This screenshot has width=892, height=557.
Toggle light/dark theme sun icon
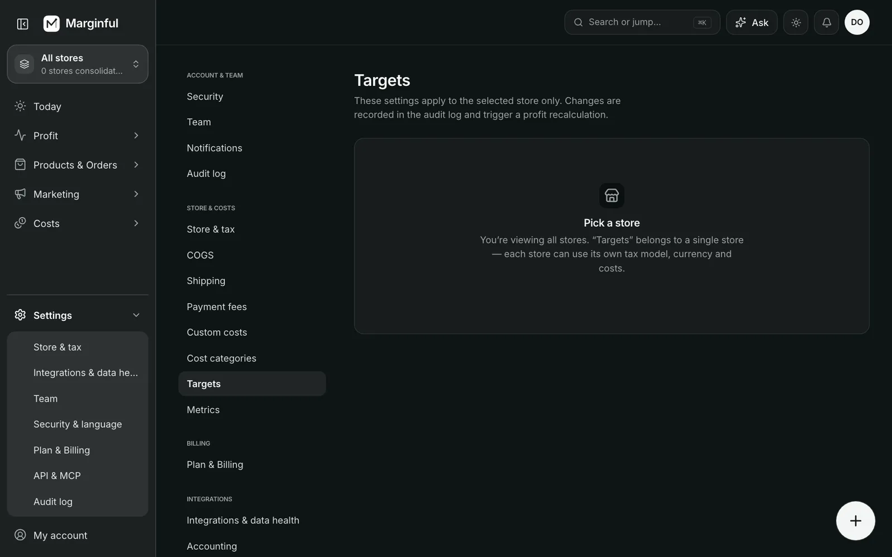(x=796, y=22)
